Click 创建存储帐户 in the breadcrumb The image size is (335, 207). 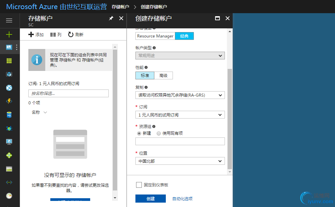(x=154, y=7)
